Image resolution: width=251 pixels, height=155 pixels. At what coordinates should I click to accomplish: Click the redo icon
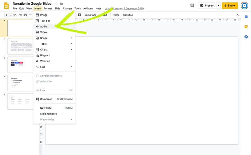click(x=20, y=15)
